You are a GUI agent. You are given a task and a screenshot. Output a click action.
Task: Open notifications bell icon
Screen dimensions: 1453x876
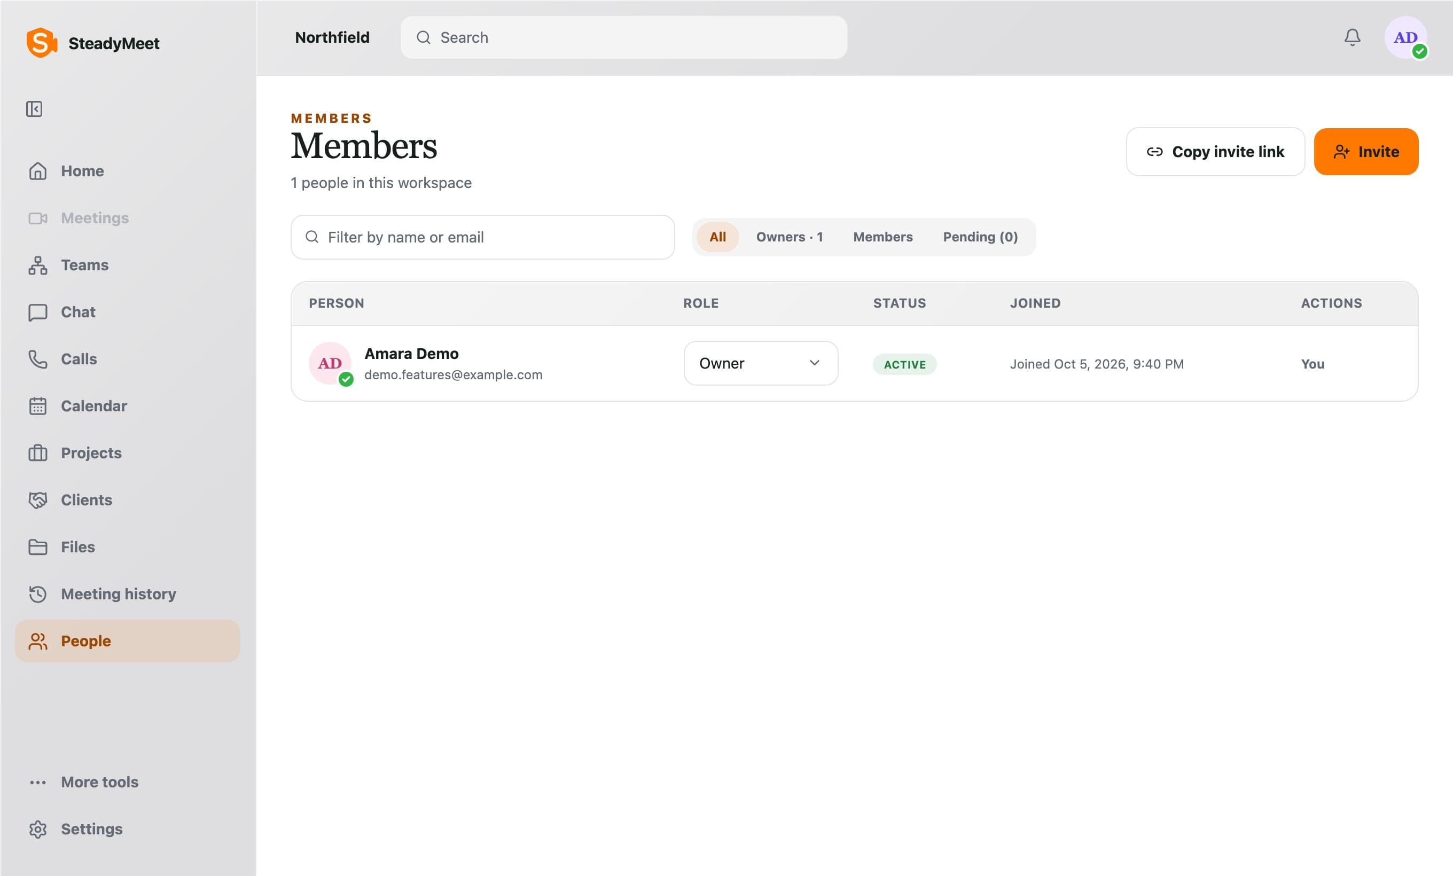coord(1352,38)
